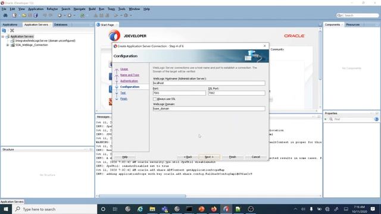
Task: Click the top-right Search field in JDeveloper
Action: 358,15
